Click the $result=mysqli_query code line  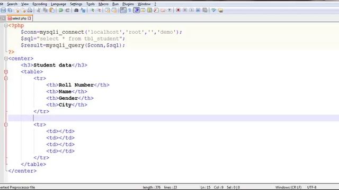pos(73,45)
